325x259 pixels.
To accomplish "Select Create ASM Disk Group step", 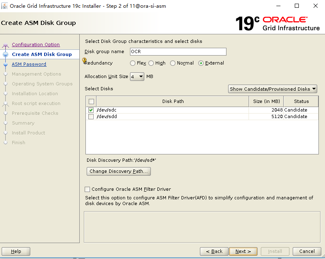I will point(42,54).
